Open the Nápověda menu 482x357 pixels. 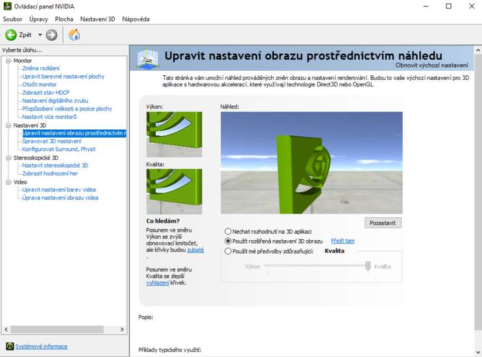(136, 19)
